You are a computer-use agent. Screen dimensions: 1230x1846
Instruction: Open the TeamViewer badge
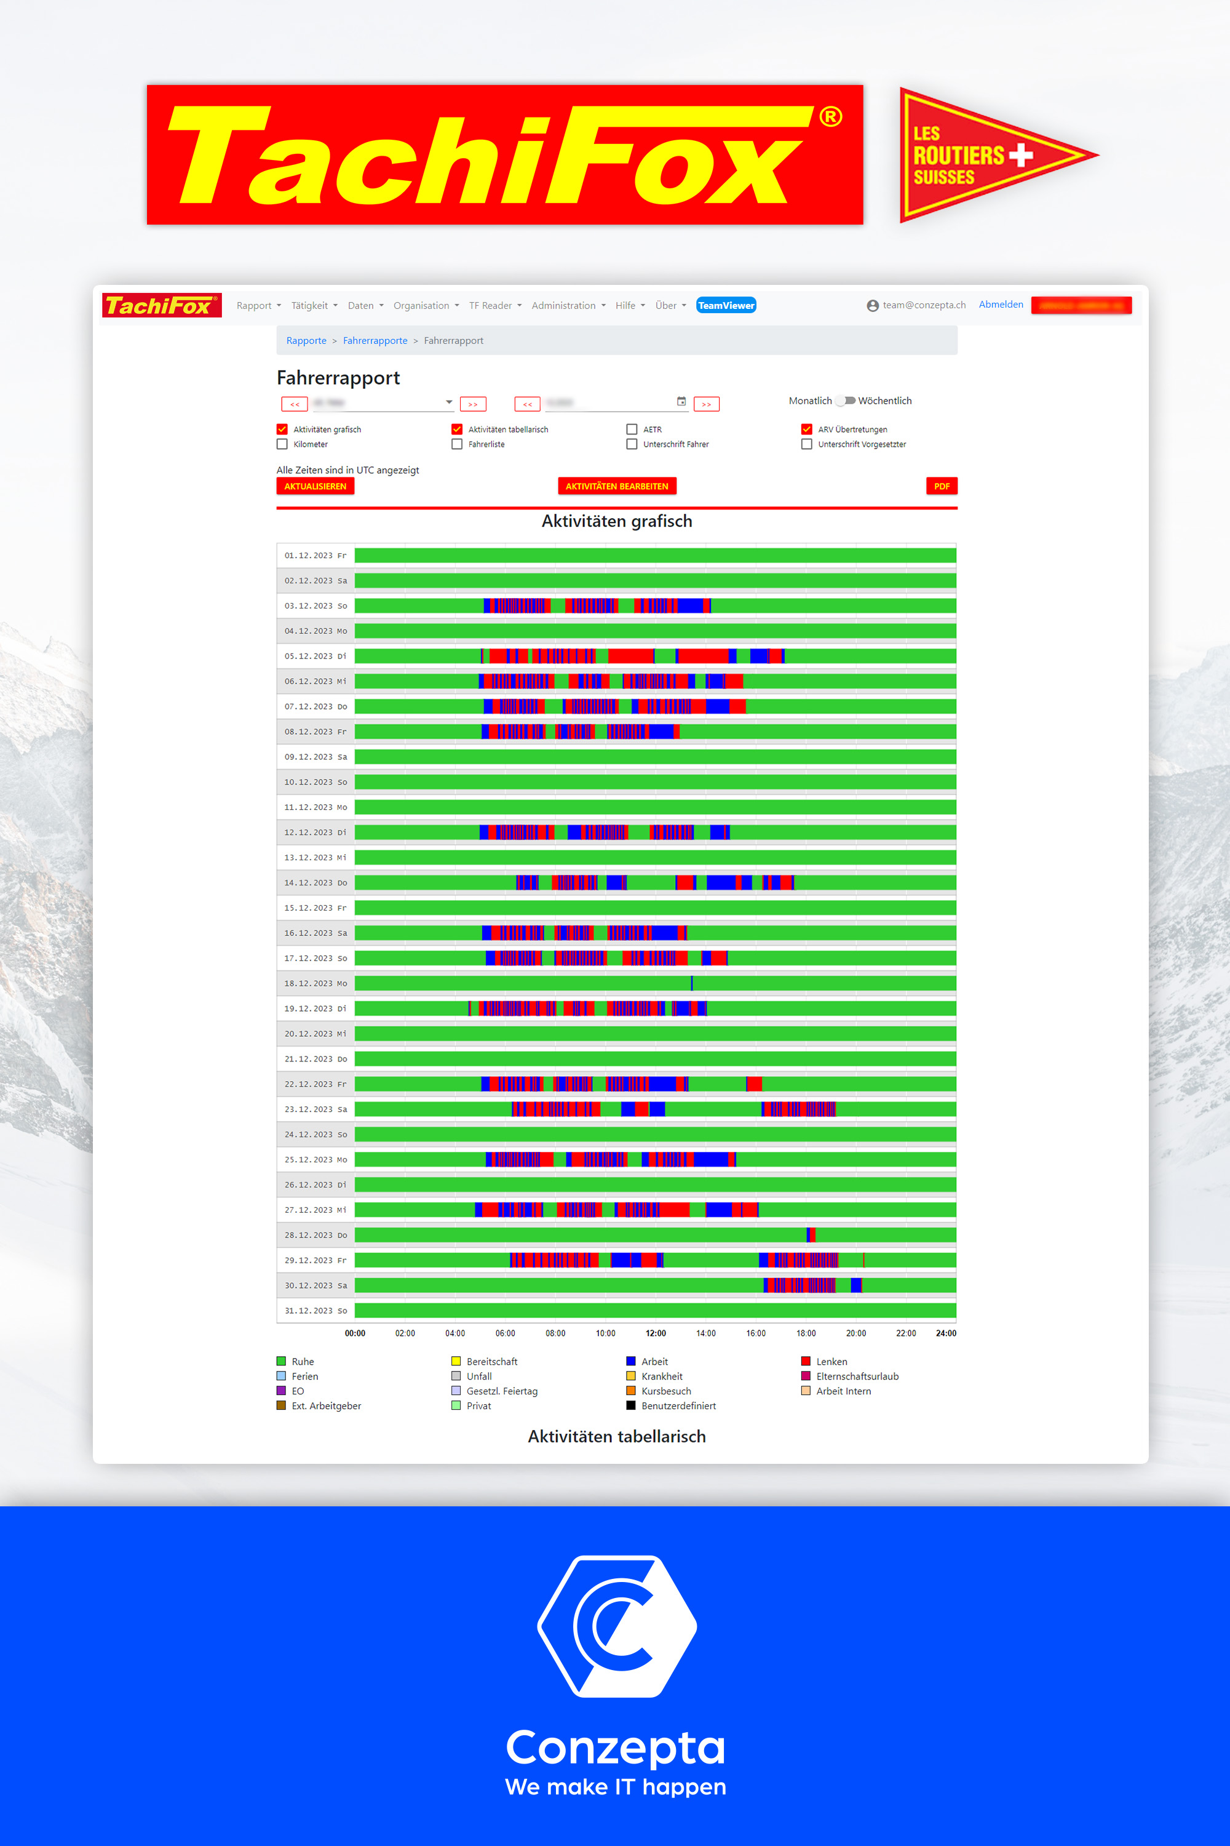pos(726,305)
